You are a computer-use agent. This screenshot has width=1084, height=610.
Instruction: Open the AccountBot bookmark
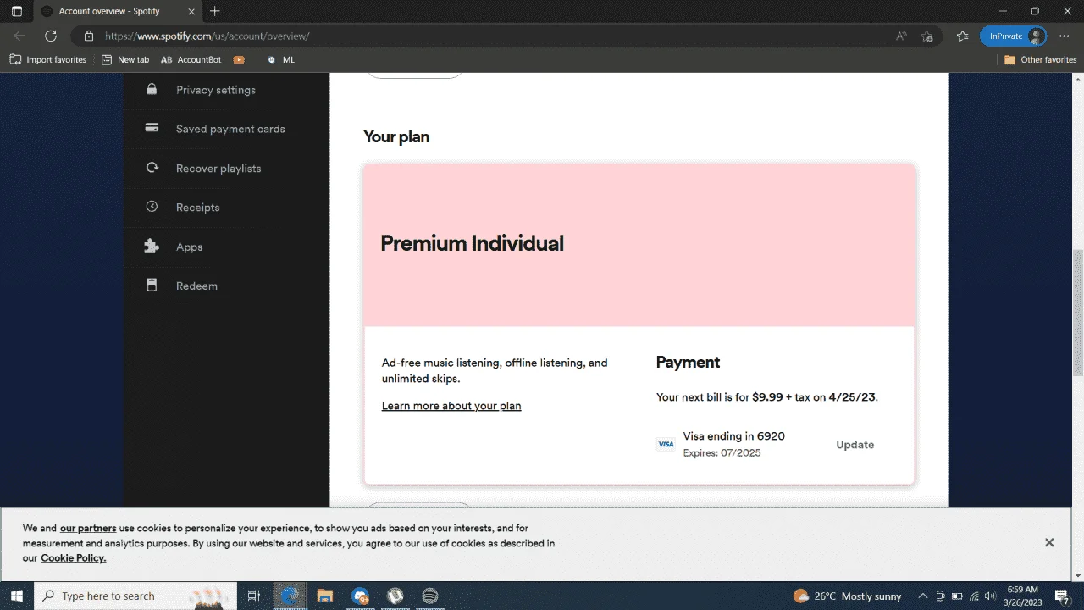pos(191,60)
